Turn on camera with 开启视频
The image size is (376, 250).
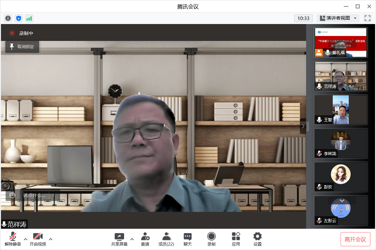point(38,239)
